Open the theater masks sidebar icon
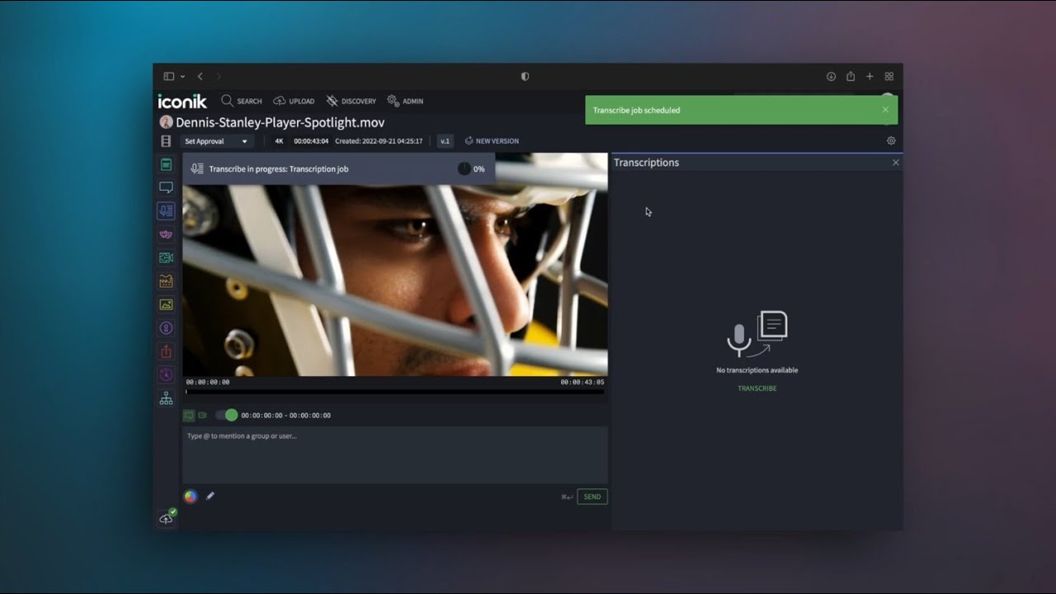This screenshot has width=1056, height=594. (166, 234)
